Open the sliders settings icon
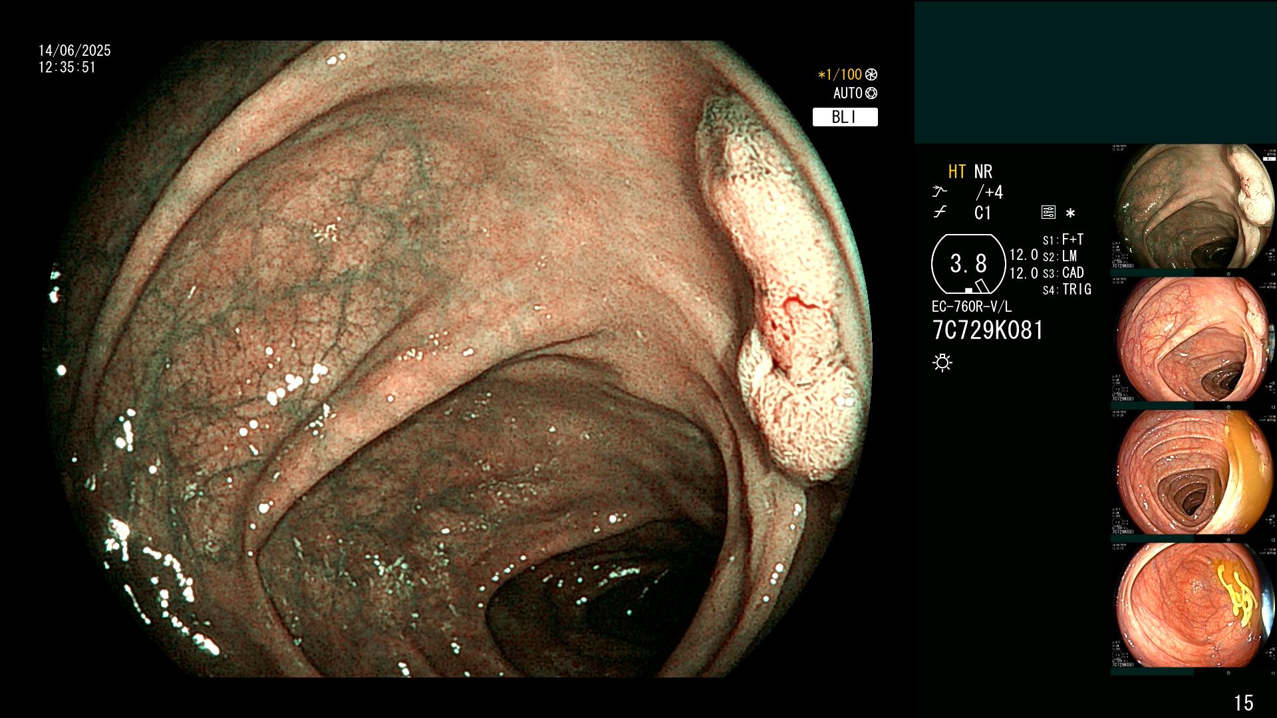 (x=1048, y=213)
